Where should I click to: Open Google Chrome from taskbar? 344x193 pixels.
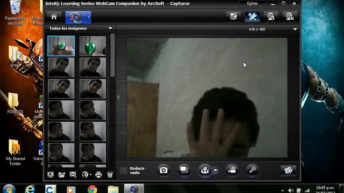[92, 189]
